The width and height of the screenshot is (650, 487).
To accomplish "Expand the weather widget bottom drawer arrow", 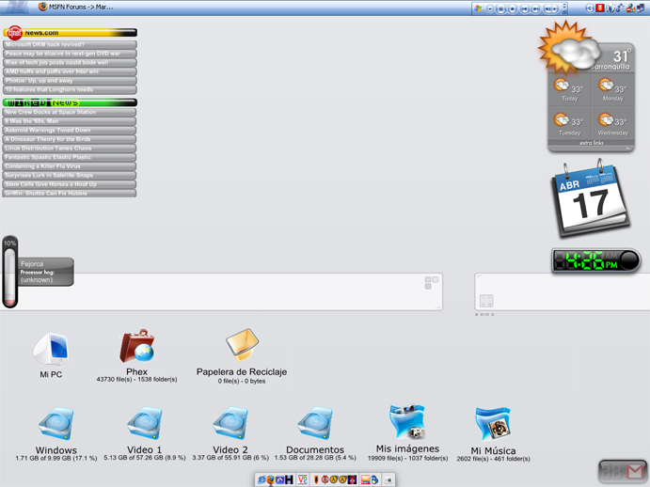I will pos(627,149).
